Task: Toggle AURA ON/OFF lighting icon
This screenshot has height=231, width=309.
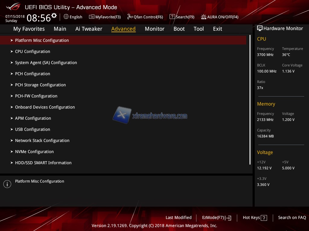Action: click(x=204, y=17)
